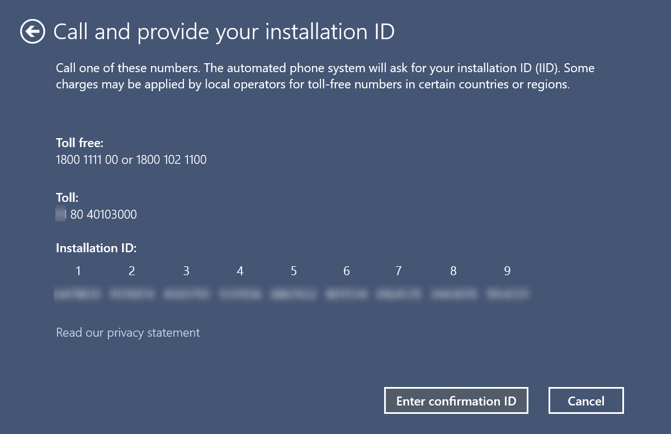Click installation ID column number 4
The width and height of the screenshot is (671, 434).
click(x=240, y=271)
